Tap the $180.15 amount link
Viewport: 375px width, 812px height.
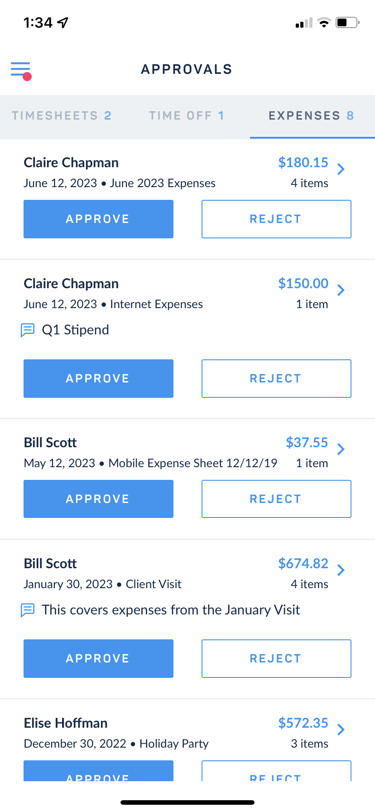(303, 163)
